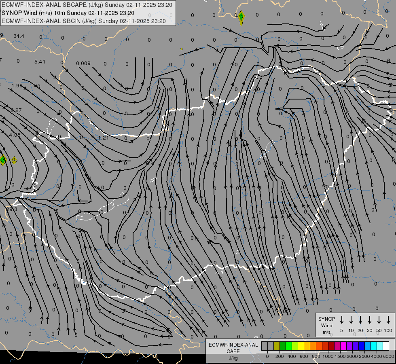Click the 5.41 data value on map
Image resolution: width=396 pixels, height=364 pixels.
point(40,61)
